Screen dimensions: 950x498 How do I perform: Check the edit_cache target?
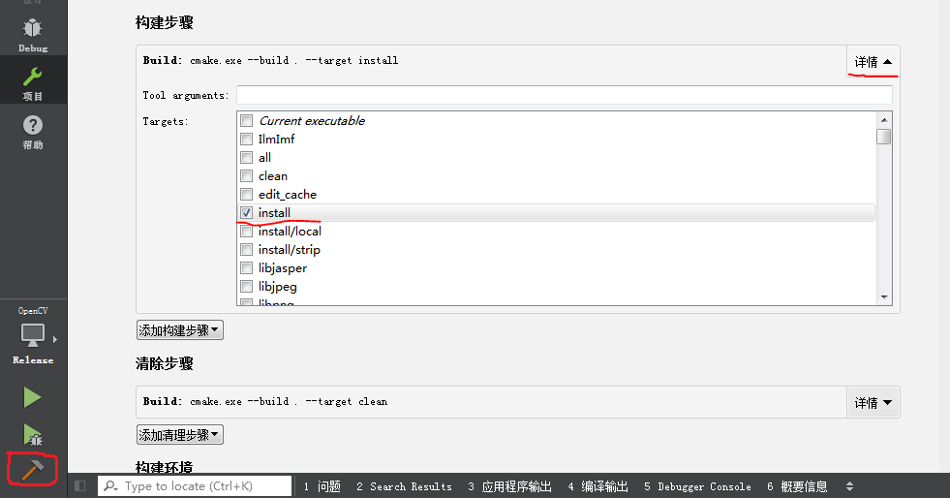point(247,195)
